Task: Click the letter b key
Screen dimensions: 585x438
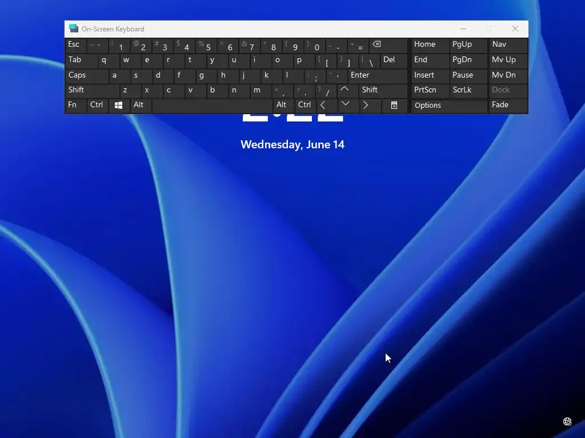Action: [217, 91]
